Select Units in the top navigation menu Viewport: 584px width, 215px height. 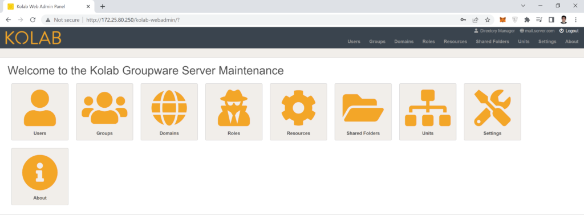click(x=524, y=42)
